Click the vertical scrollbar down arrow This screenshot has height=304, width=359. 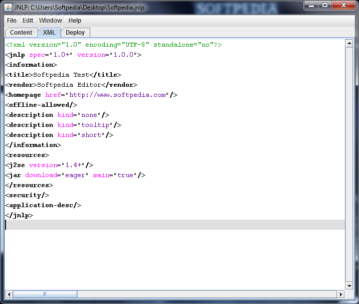click(x=349, y=285)
